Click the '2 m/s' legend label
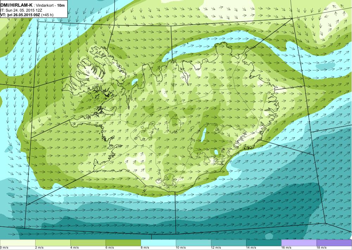This screenshot has width=352, height=250. 39,248
